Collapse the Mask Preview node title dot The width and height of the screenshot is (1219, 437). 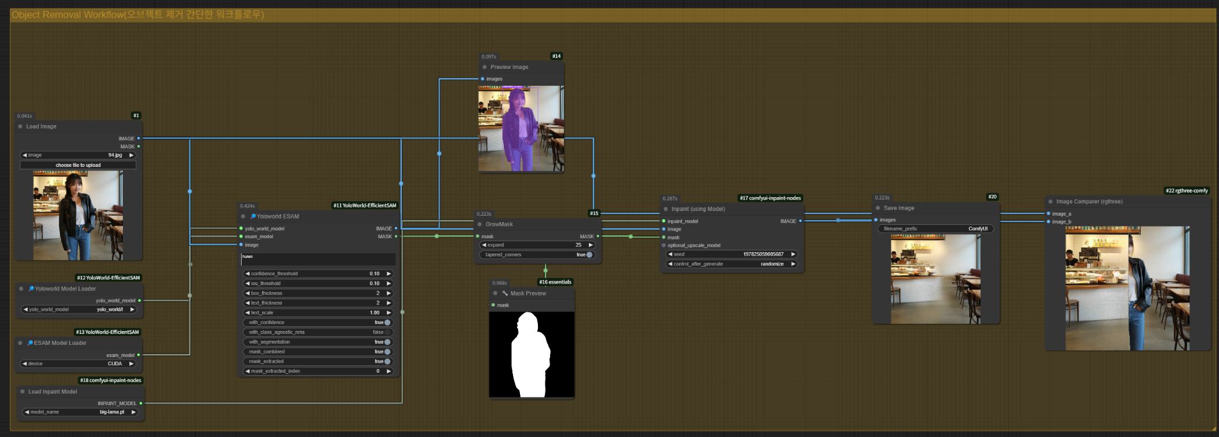(x=495, y=293)
